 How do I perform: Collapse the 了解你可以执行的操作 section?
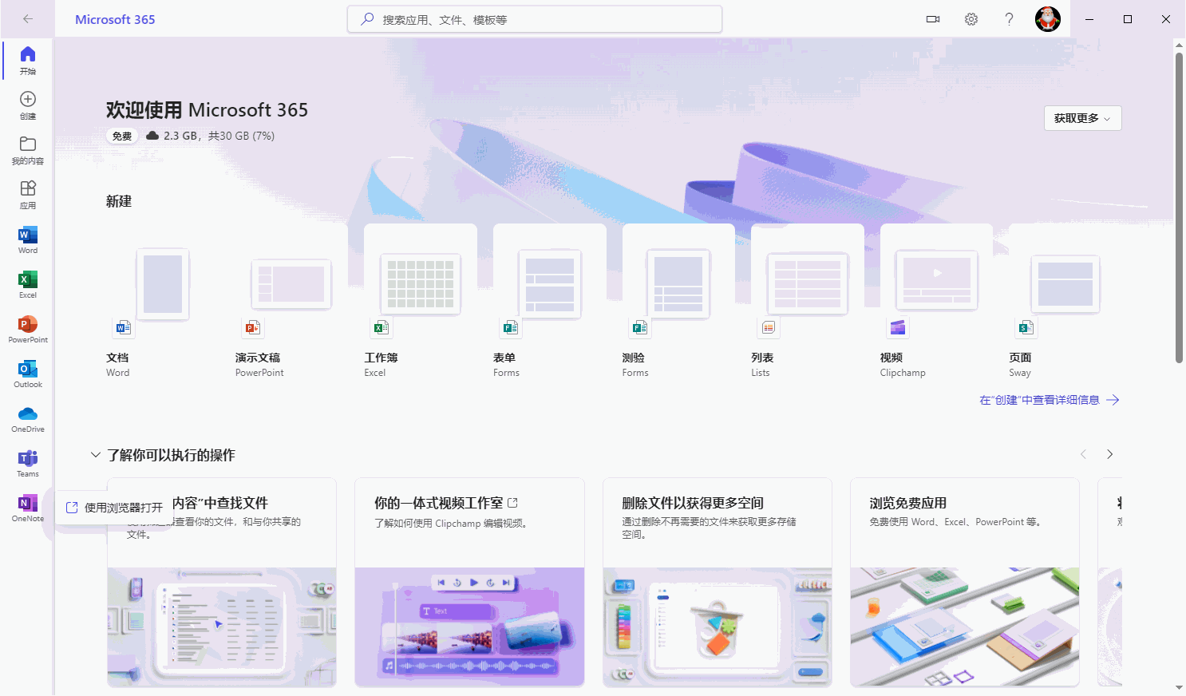96,455
